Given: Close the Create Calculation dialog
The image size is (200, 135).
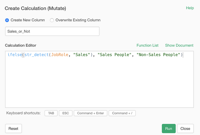Looking at the screenshot, I should 185,128.
